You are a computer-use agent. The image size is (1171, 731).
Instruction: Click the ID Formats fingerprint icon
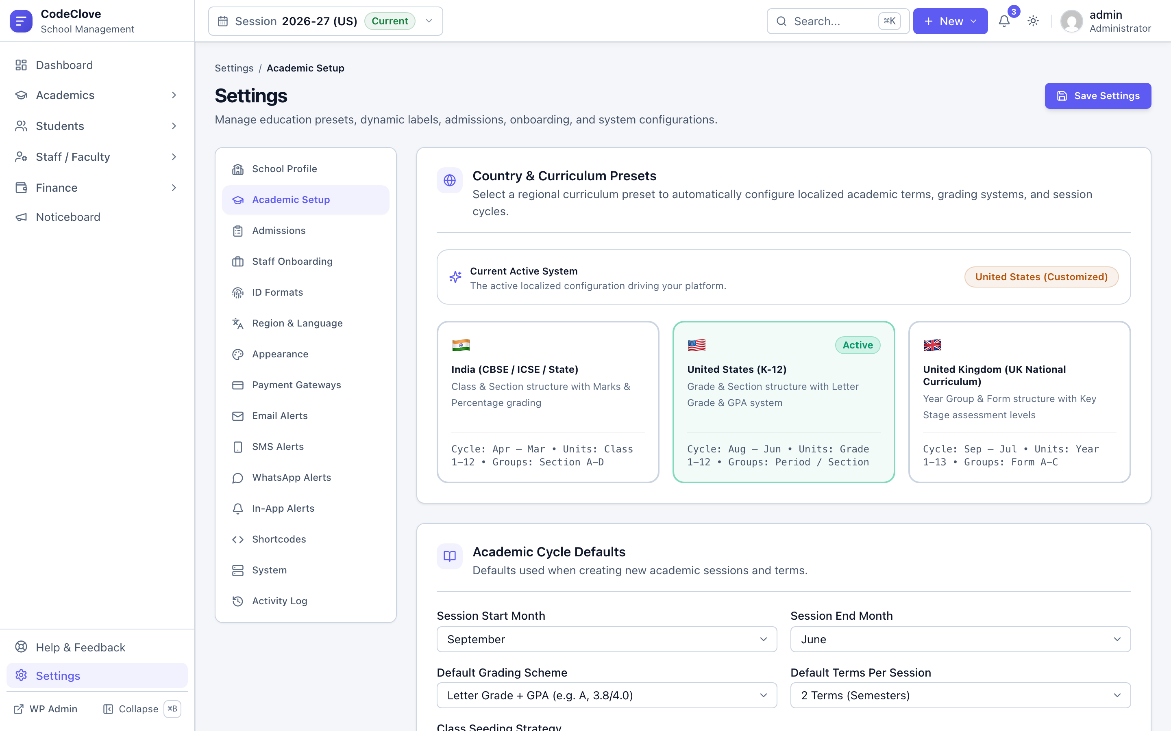237,292
